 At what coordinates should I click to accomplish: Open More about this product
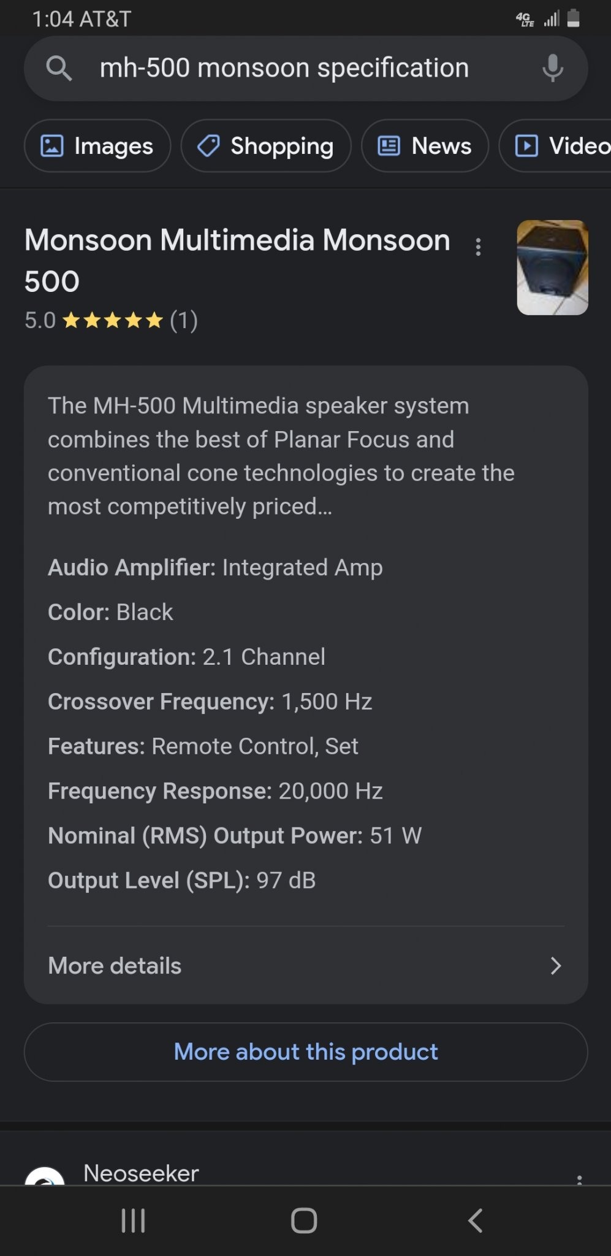coord(306,1052)
